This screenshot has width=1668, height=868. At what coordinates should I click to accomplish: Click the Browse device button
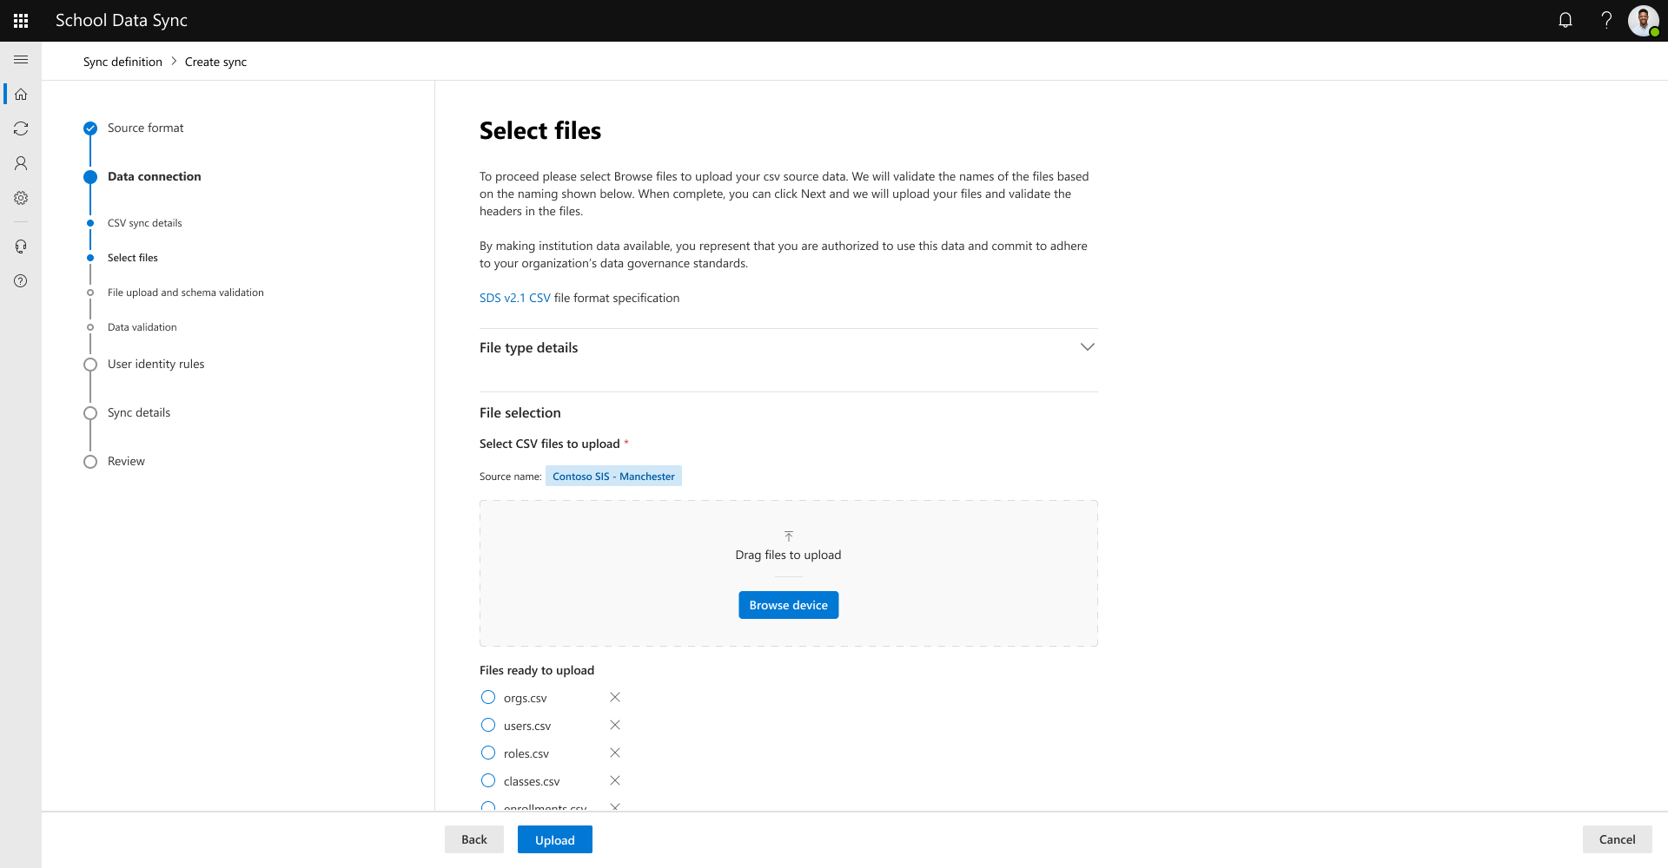tap(789, 605)
